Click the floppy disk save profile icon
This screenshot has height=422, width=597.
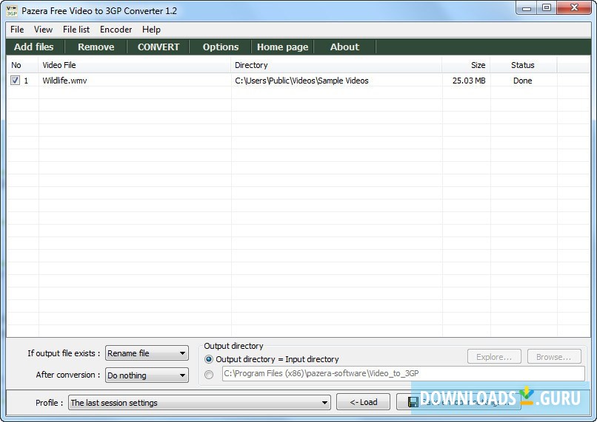(413, 402)
